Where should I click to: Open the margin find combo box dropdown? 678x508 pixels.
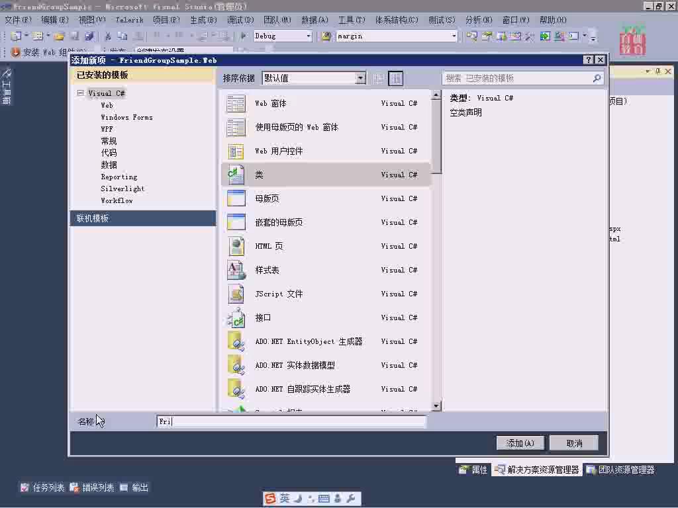tap(454, 36)
